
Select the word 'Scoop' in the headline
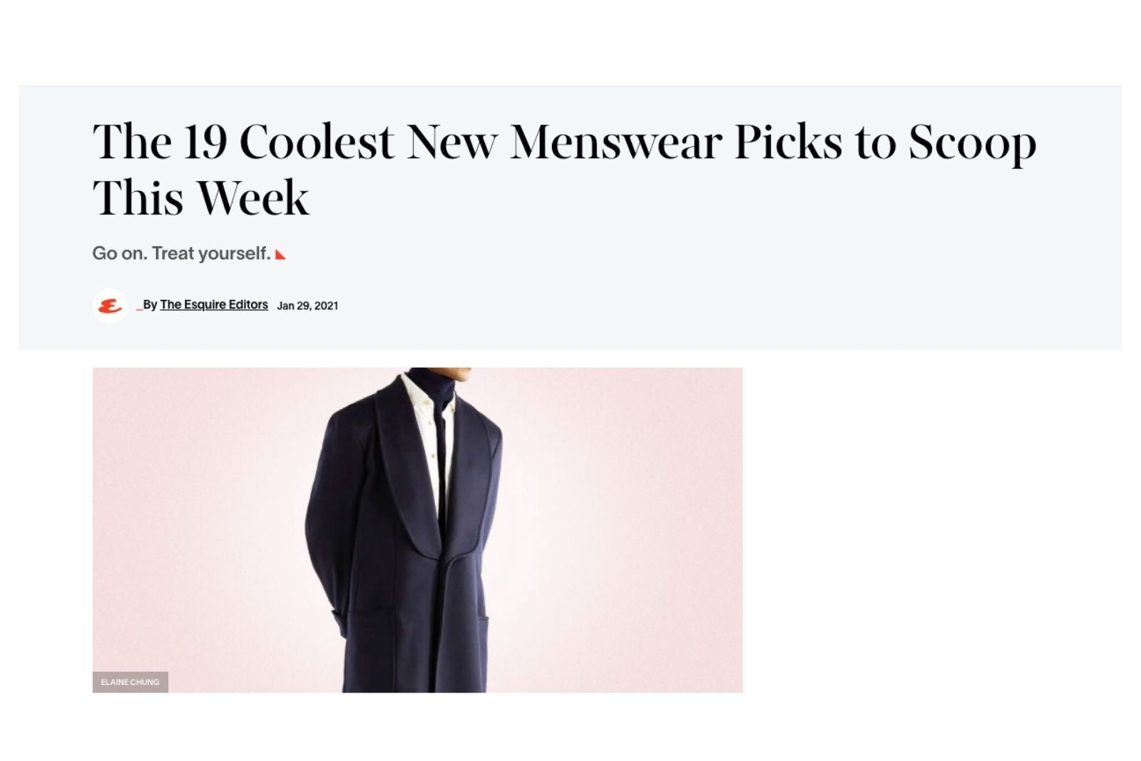click(x=971, y=142)
